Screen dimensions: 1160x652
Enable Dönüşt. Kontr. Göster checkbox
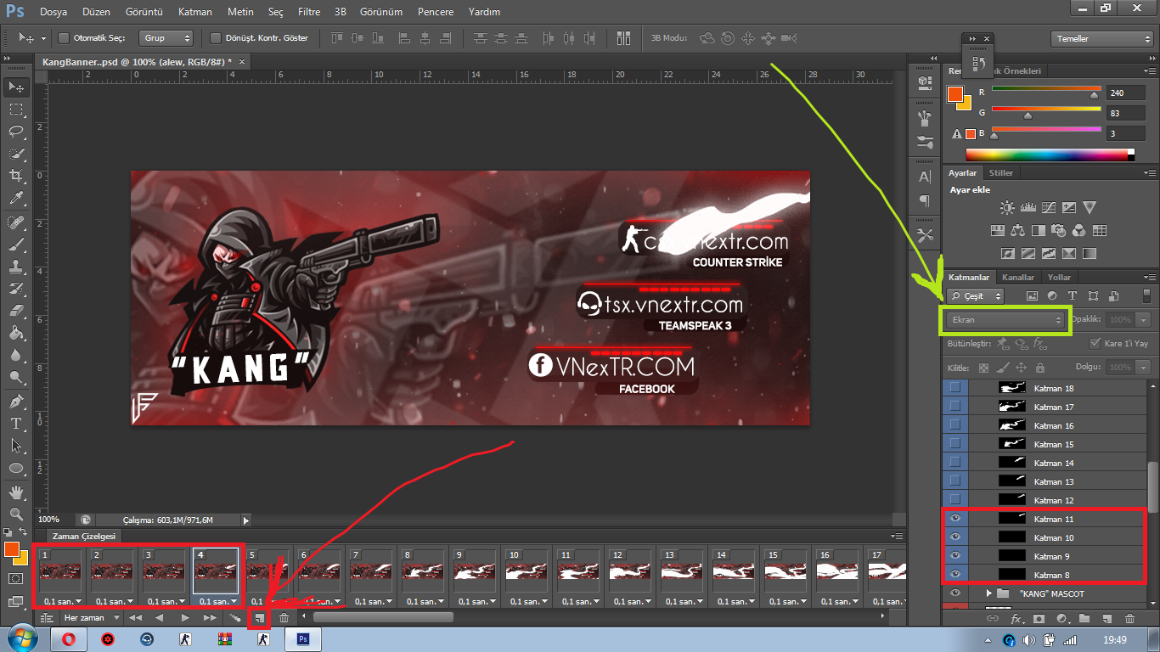(215, 38)
